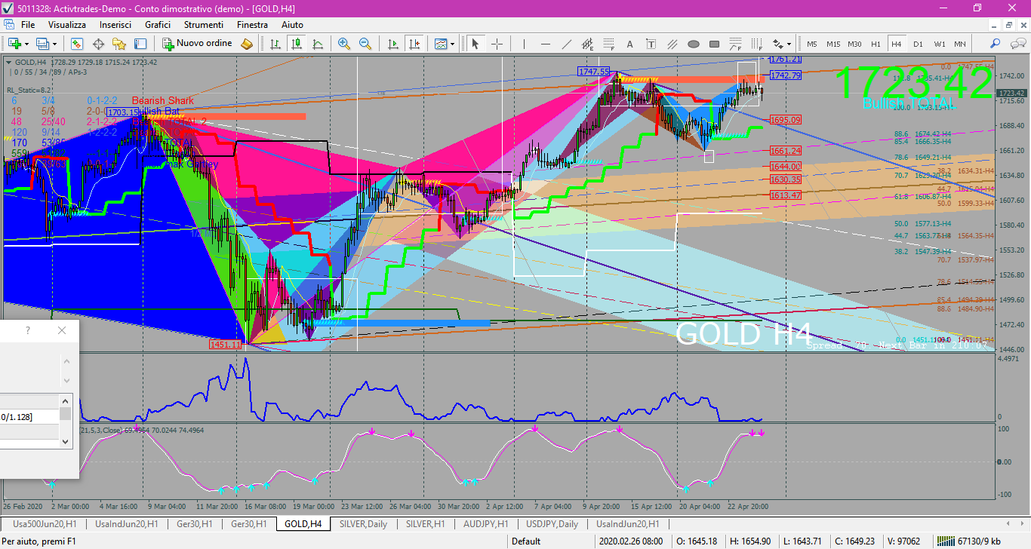Viewport: 1031px width, 549px height.
Task: Open the Inserisci menu
Action: (x=115, y=25)
